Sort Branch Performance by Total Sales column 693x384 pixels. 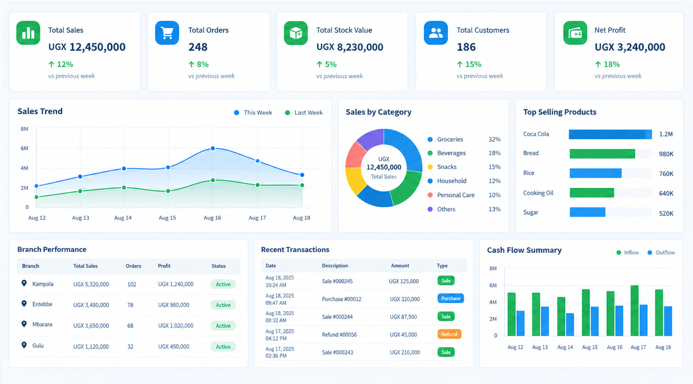point(85,266)
